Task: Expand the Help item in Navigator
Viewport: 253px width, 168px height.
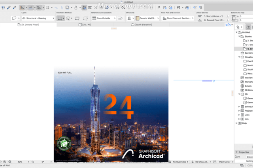Action: (236, 123)
